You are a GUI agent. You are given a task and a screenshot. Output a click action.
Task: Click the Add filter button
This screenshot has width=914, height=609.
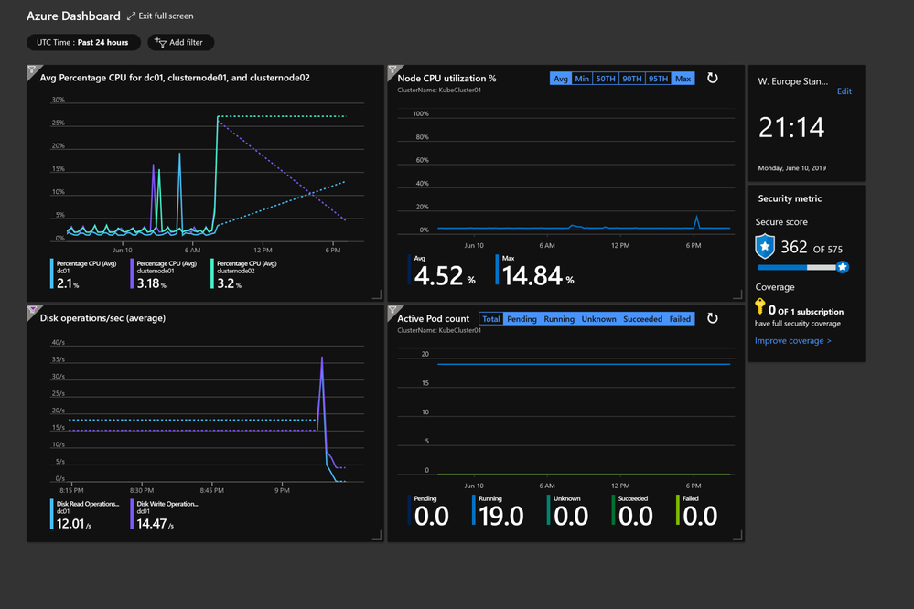click(181, 43)
